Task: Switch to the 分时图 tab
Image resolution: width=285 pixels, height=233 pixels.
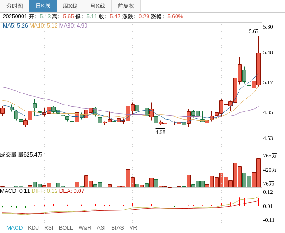Action: [x=15, y=6]
